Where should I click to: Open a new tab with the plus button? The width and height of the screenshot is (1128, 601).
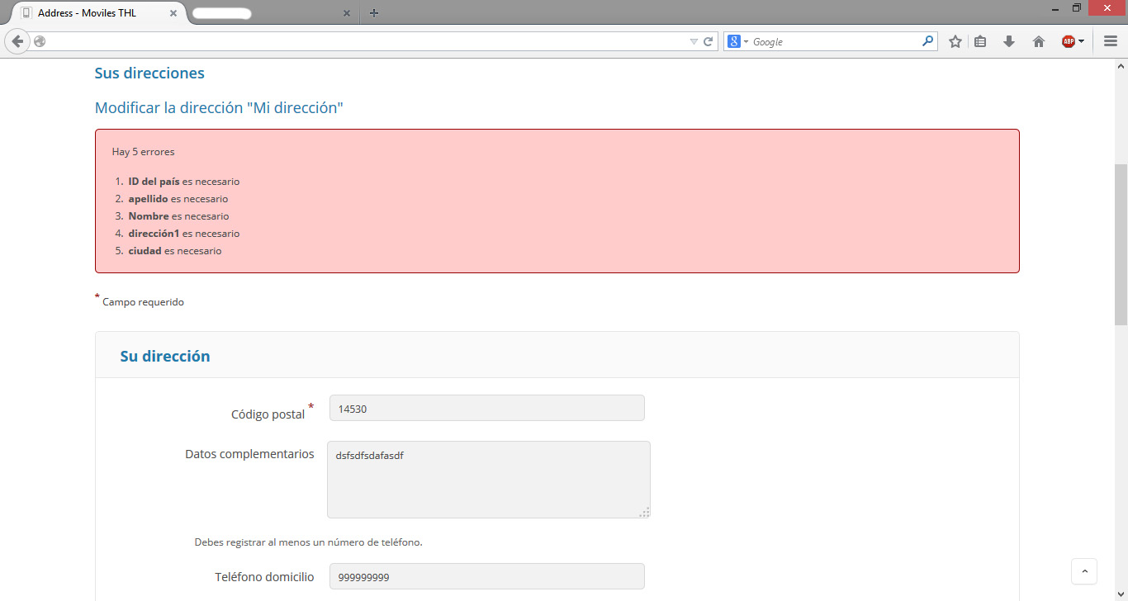coord(374,13)
